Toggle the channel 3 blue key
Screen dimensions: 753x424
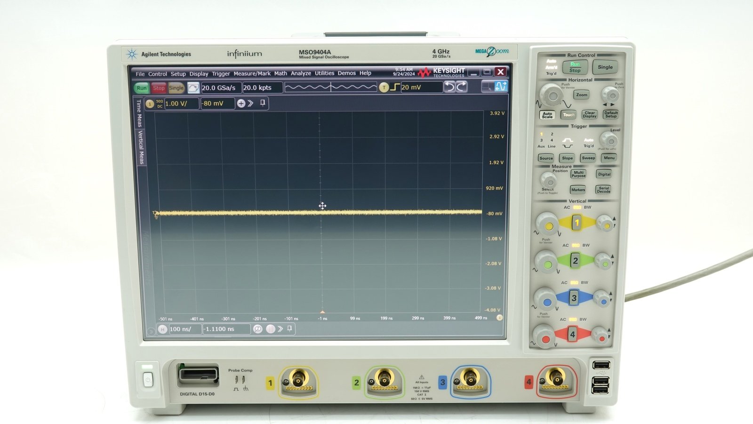(574, 297)
